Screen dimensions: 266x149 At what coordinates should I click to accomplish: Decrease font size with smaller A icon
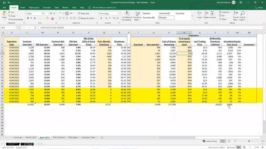(54, 14)
